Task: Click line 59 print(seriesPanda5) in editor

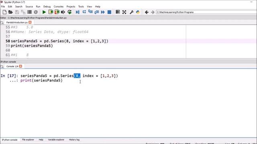Action: (x=32, y=46)
